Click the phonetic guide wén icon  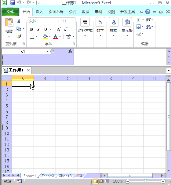[68, 37]
